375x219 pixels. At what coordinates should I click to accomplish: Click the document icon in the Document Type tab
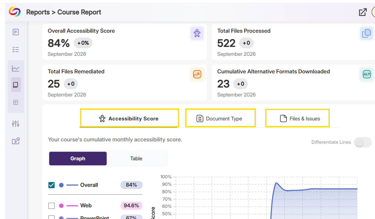pyautogui.click(x=200, y=119)
